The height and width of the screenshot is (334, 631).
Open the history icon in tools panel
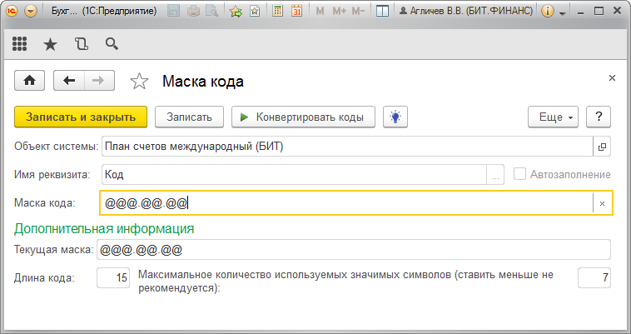[81, 44]
